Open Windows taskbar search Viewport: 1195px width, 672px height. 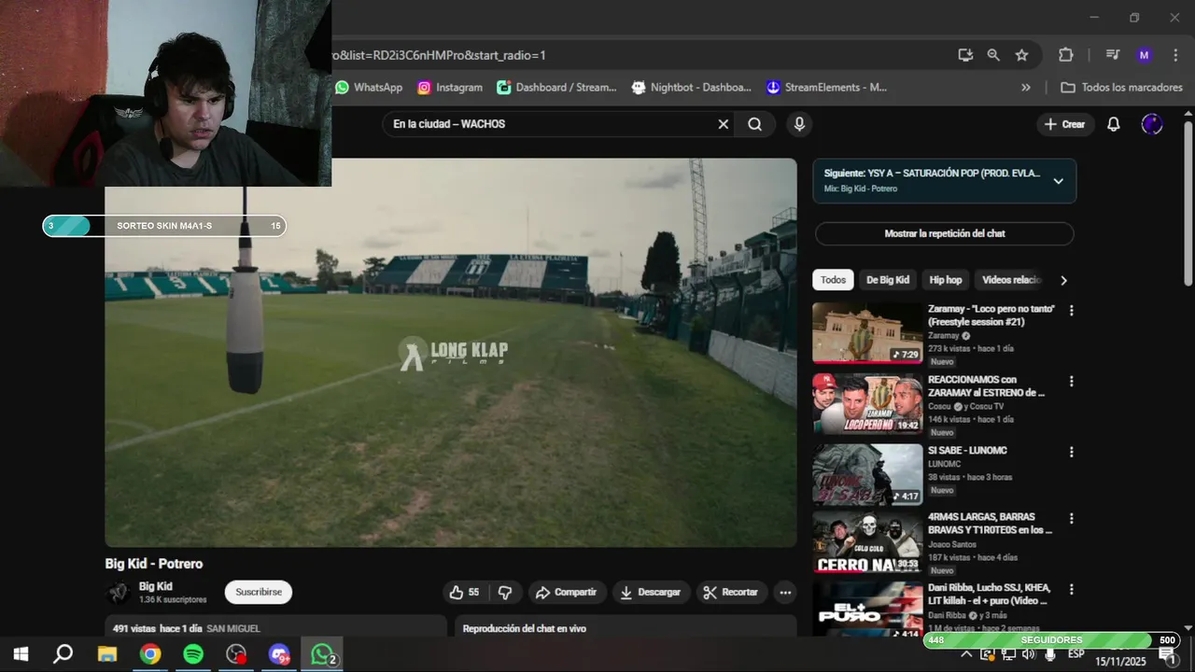(63, 654)
